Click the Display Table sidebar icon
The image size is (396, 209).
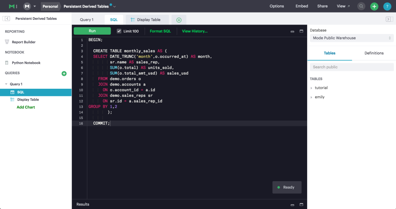coord(12,99)
